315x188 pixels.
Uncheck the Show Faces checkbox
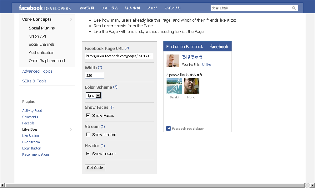click(x=88, y=115)
